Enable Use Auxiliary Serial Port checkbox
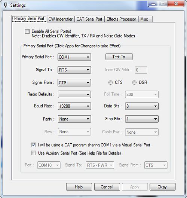The height and width of the screenshot is (198, 187). 34,153
